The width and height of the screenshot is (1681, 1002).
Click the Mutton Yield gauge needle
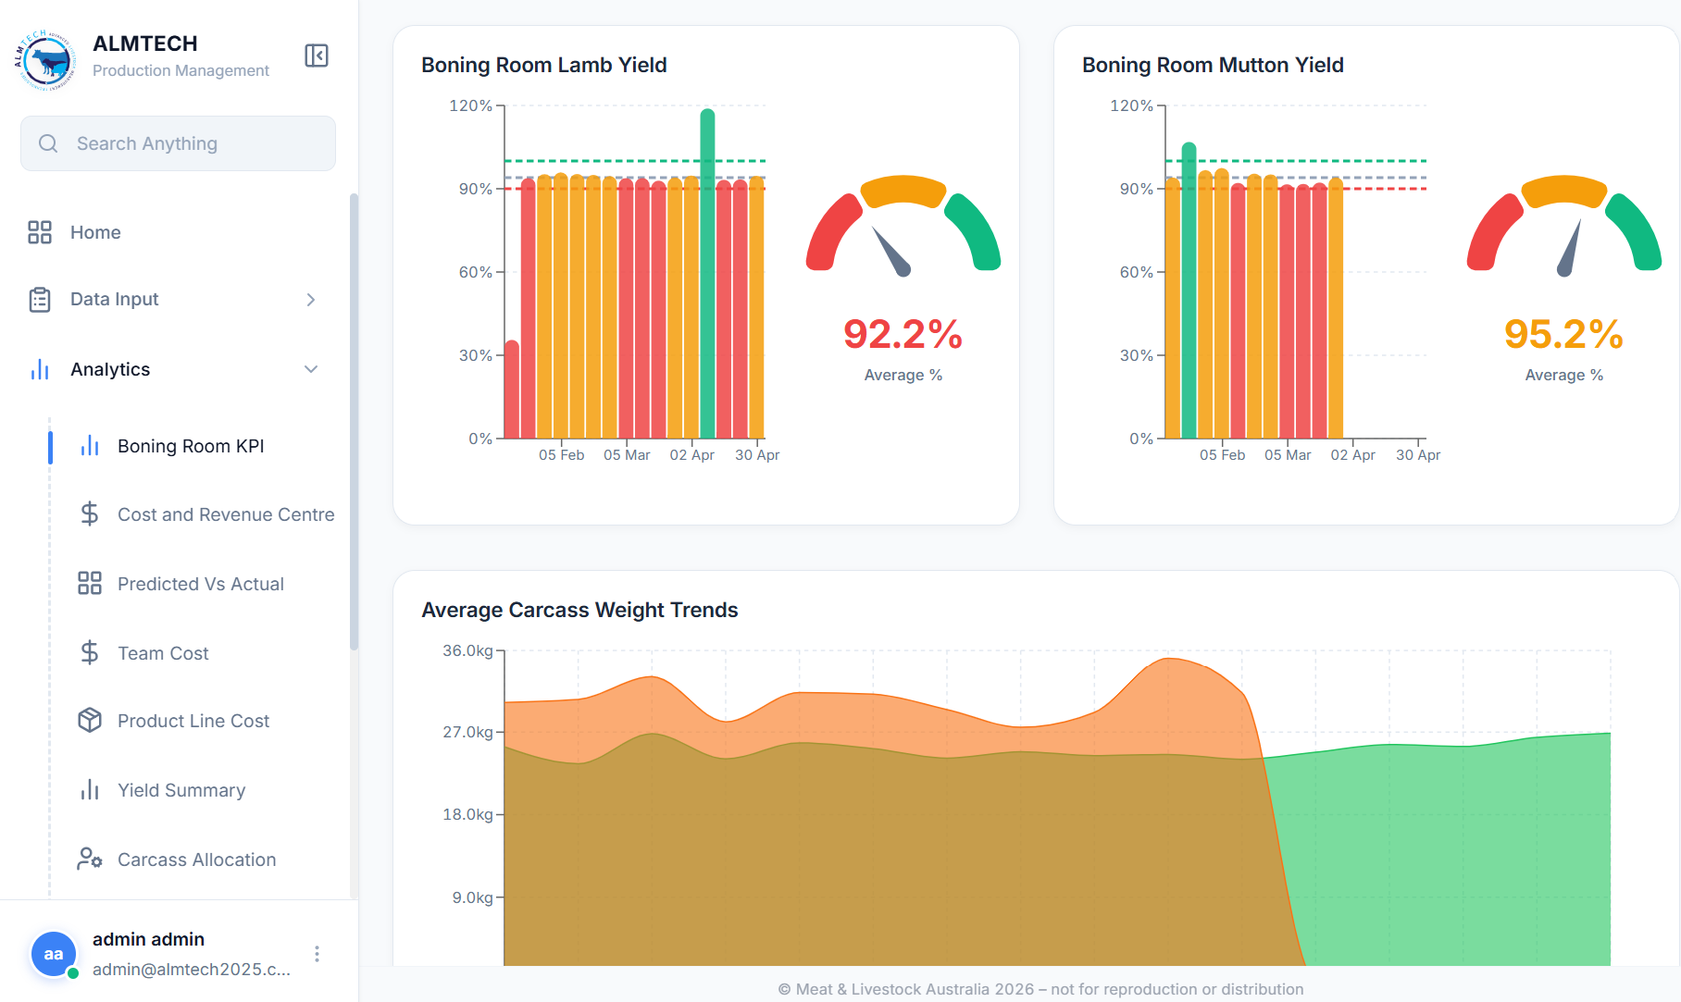click(x=1570, y=248)
